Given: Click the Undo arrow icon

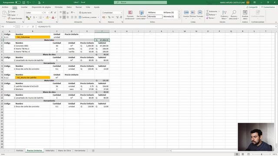Looking at the screenshot, I should (28, 3).
